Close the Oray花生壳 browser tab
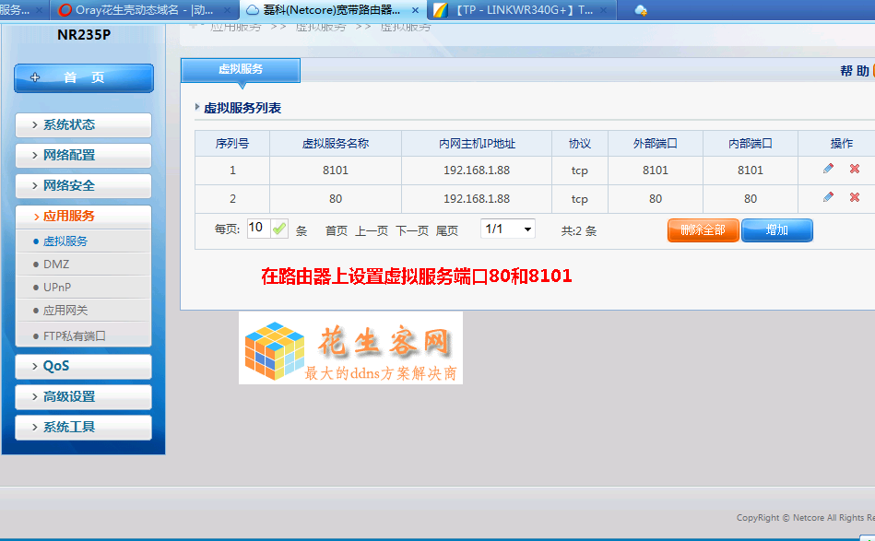This screenshot has height=541, width=875. (231, 10)
